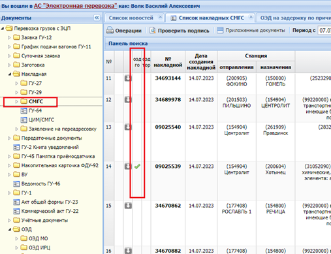This screenshot has width=331, height=254.
Task: Select the ГУ-45 Памятка приёмосдатчика item
Action: coord(58,156)
